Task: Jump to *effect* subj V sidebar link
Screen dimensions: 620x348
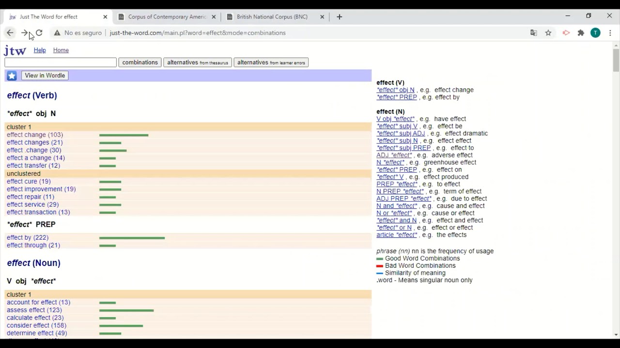Action: (x=397, y=126)
